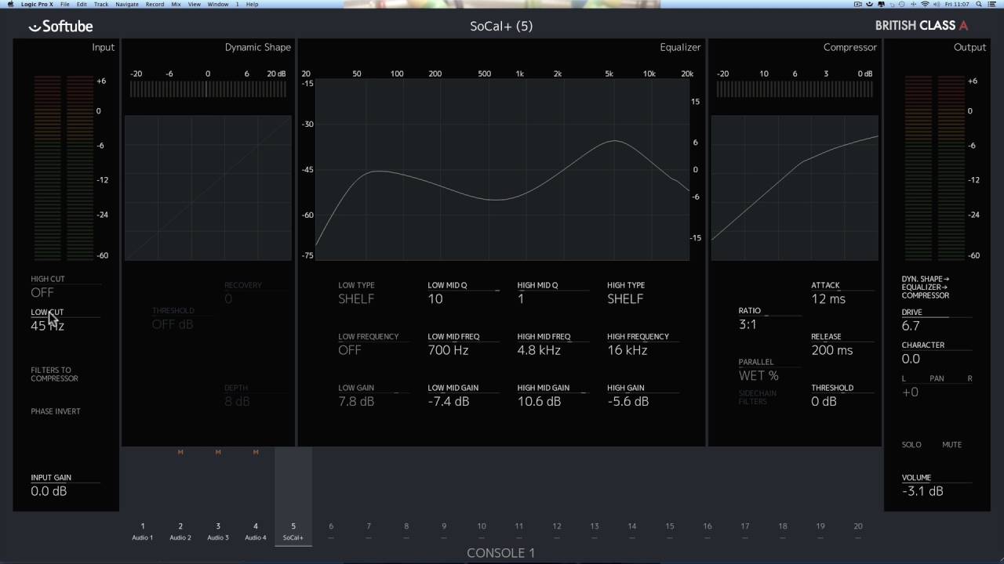Click Low Gain 7.8 dB value

(356, 401)
